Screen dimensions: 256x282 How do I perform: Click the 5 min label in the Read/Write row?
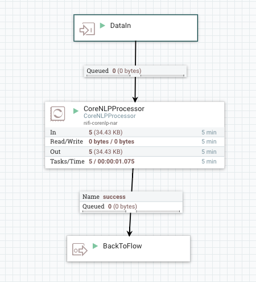(209, 141)
